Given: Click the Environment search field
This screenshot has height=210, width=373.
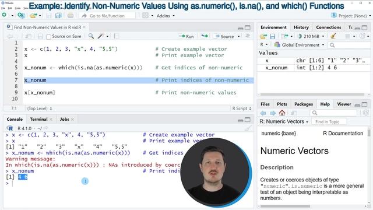Looking at the screenshot, I should click(x=349, y=45).
